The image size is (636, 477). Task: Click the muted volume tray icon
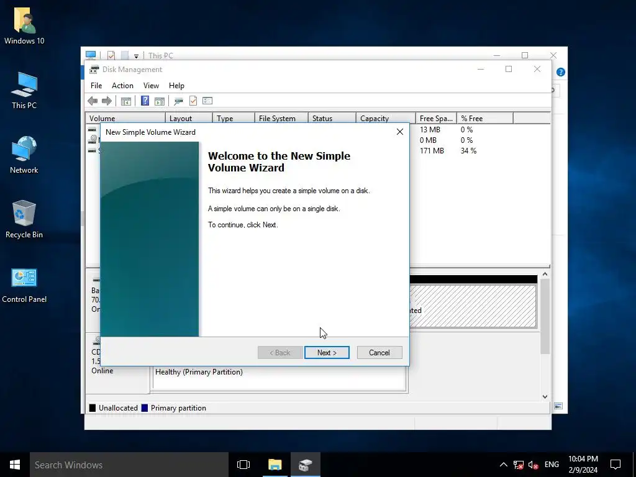point(534,465)
